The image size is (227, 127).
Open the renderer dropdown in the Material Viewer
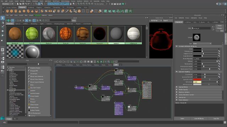point(156,20)
